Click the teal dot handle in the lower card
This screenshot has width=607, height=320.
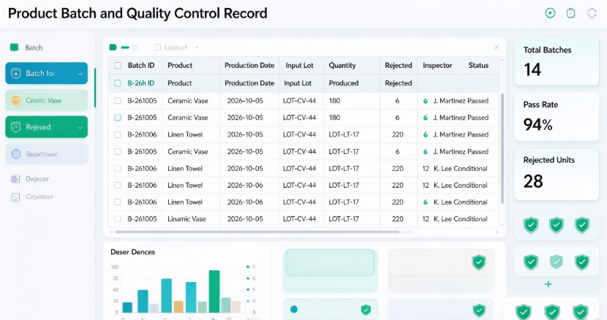tap(294, 309)
